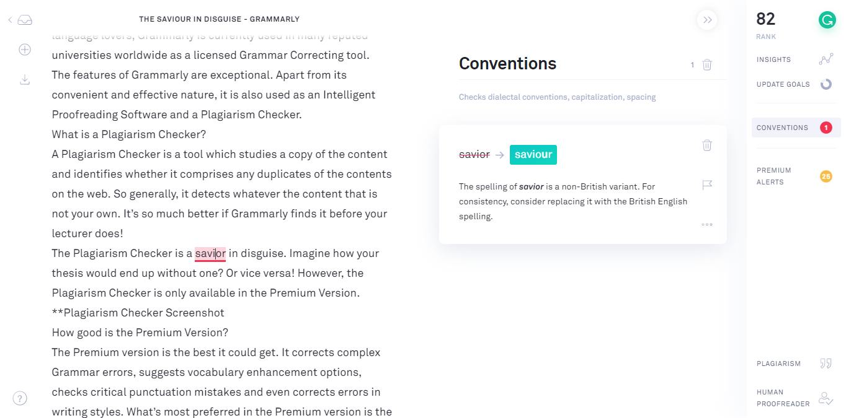Open Insights graph icon
The height and width of the screenshot is (418, 846).
826,59
